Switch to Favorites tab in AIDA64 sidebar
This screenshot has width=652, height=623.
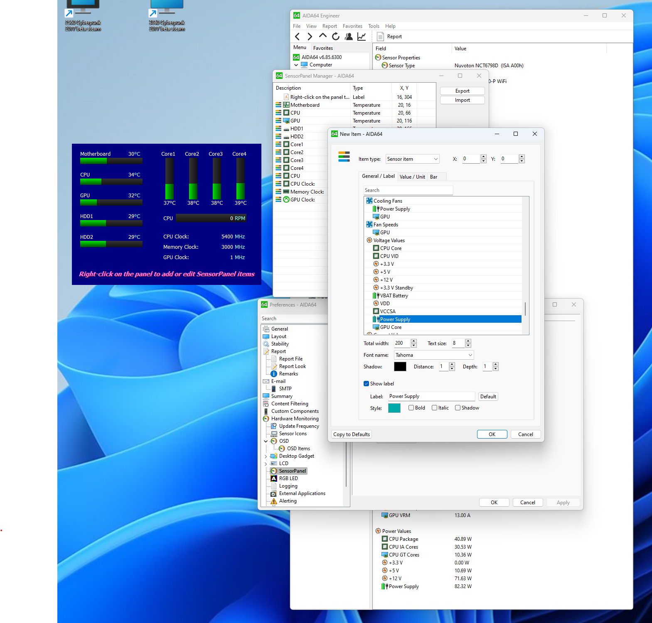coord(323,48)
